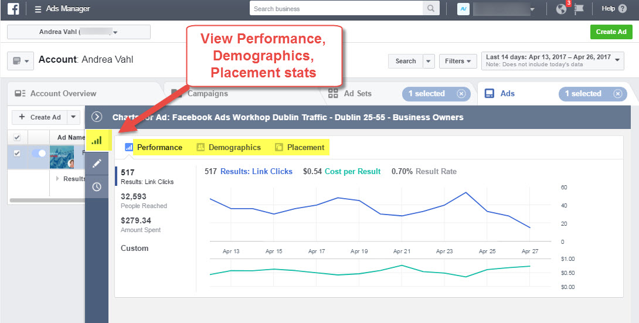
Task: Open the Andrea Vahl account dropdown
Action: [79, 32]
